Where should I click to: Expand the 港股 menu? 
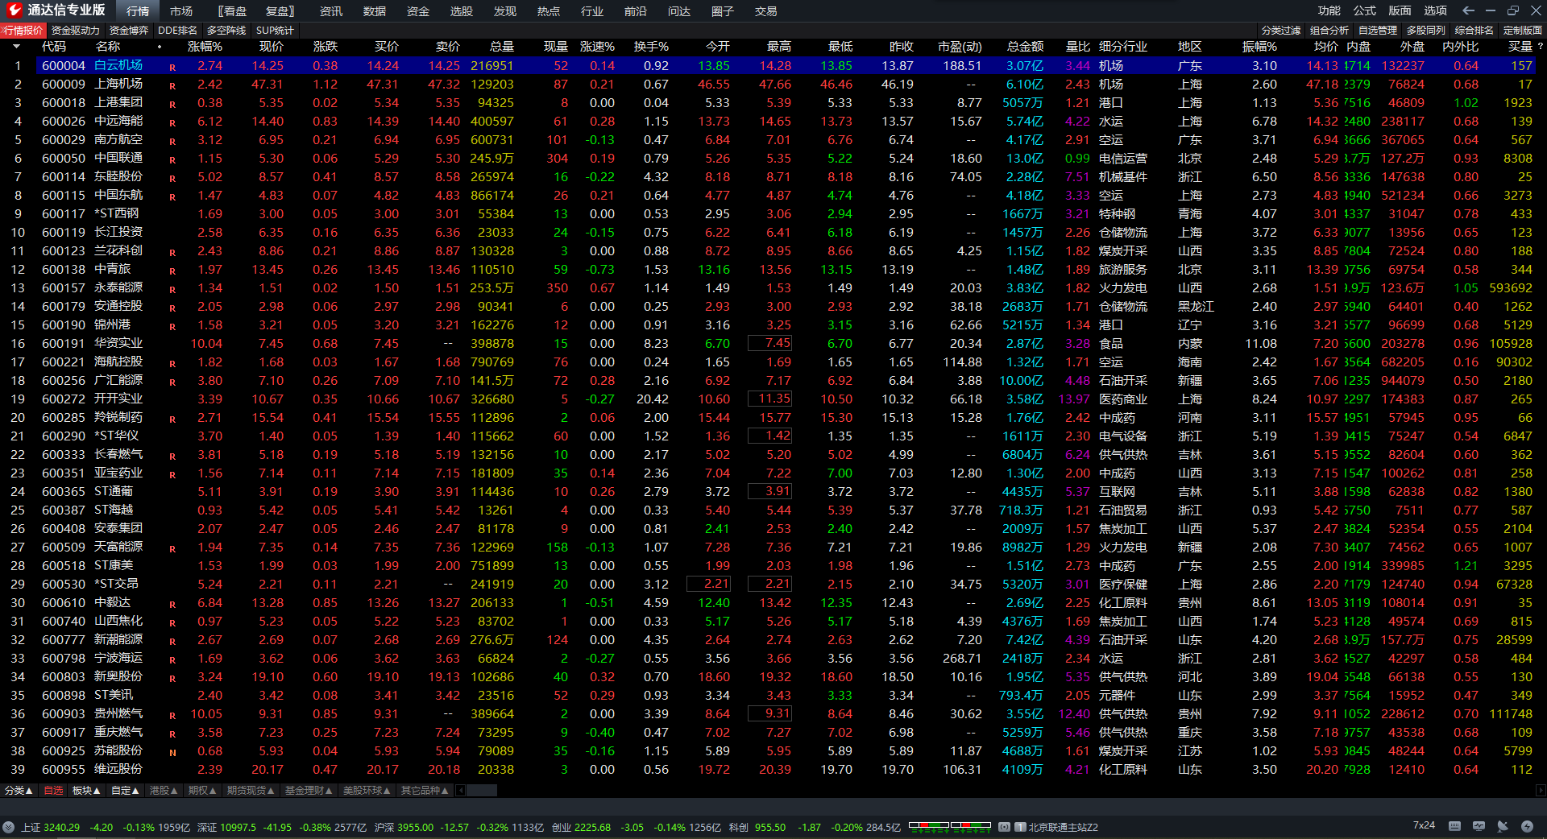pos(164,791)
